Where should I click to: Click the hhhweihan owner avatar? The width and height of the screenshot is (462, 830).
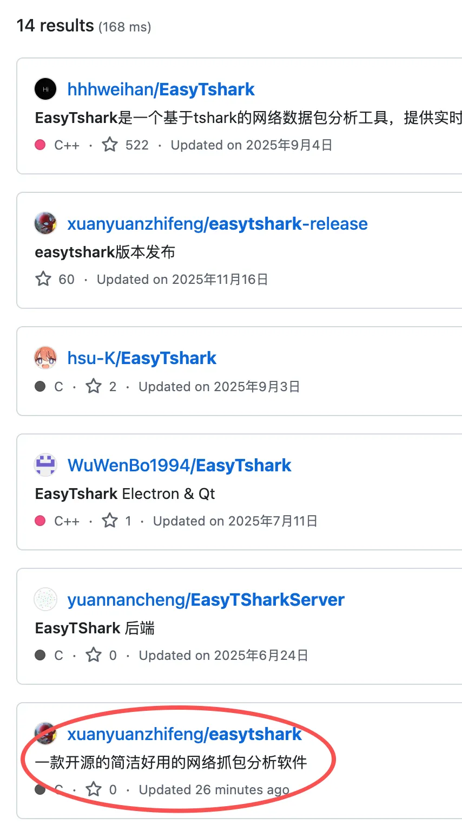point(45,89)
